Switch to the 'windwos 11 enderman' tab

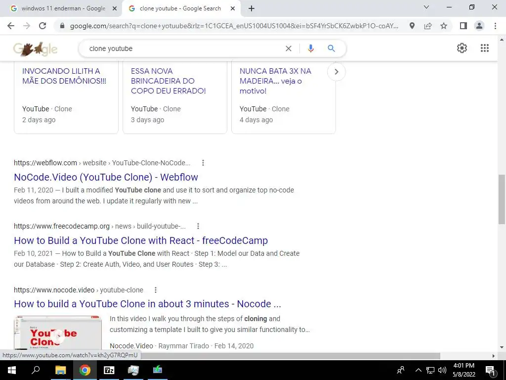63,8
